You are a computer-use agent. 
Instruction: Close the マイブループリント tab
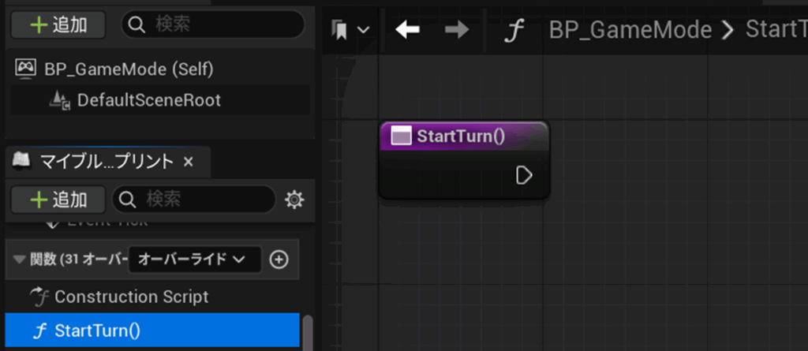188,162
